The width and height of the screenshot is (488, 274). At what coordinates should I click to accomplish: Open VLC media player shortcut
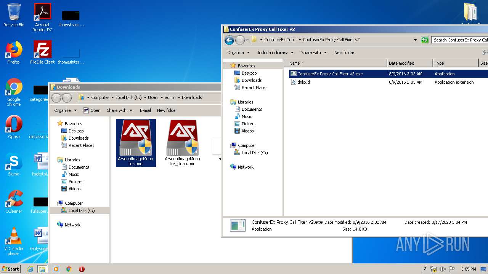[x=14, y=241]
